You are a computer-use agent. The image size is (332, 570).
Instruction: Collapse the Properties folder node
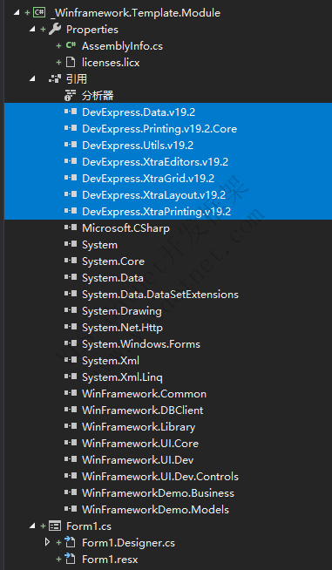[32, 30]
